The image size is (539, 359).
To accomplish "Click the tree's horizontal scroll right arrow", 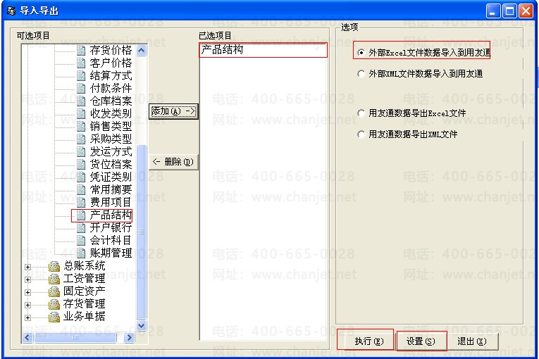I will [x=129, y=338].
